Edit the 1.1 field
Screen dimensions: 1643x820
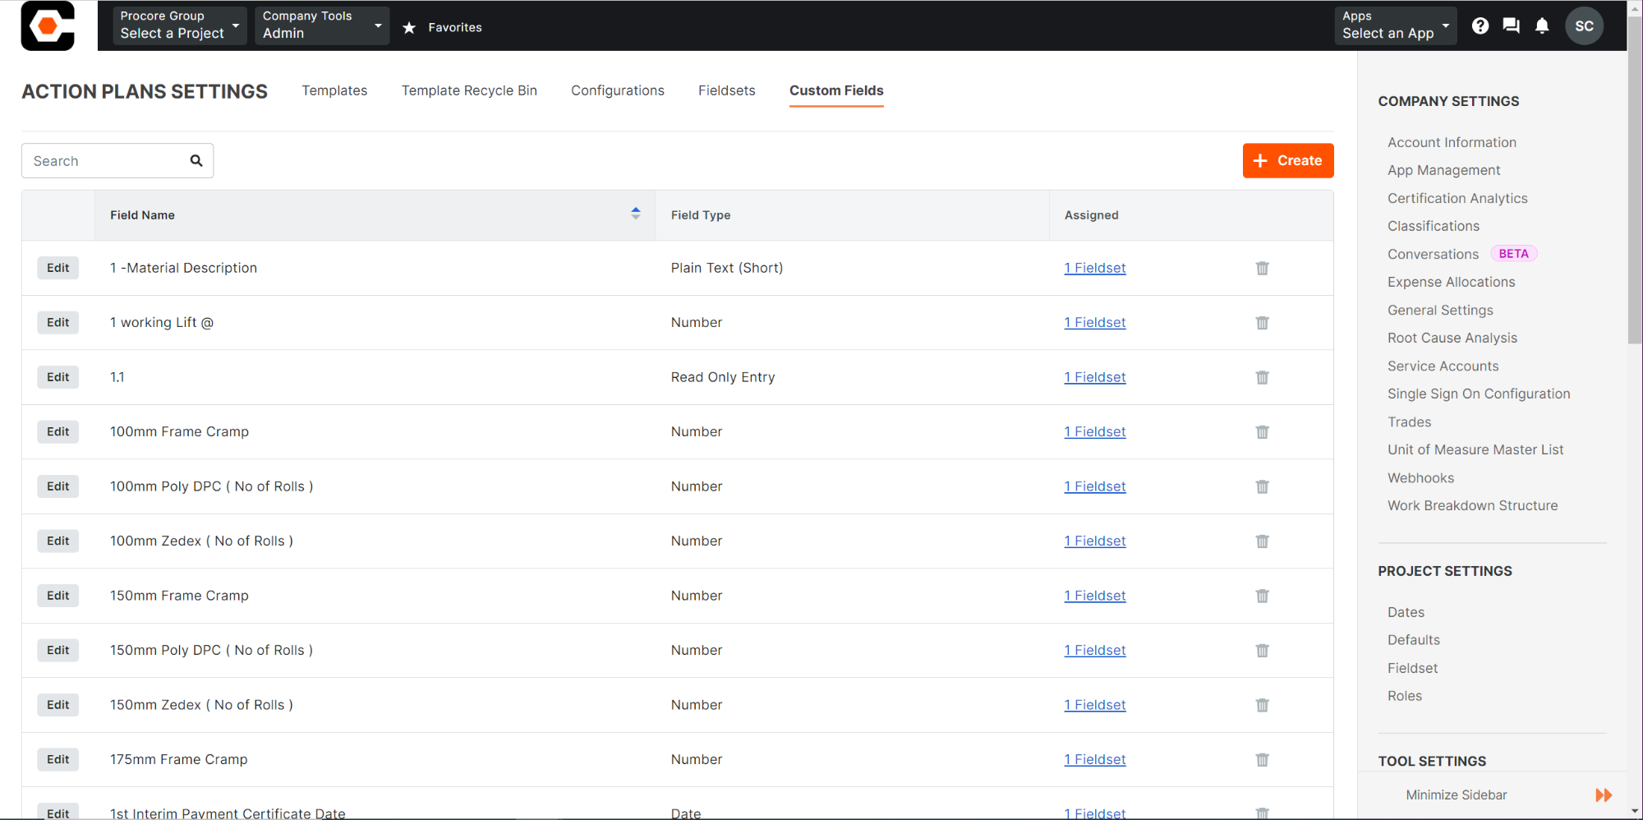[58, 377]
